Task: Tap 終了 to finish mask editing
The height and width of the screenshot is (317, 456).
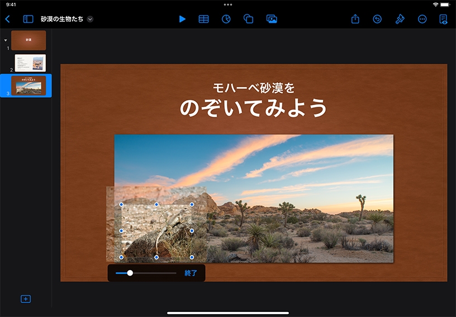Action: tap(191, 273)
